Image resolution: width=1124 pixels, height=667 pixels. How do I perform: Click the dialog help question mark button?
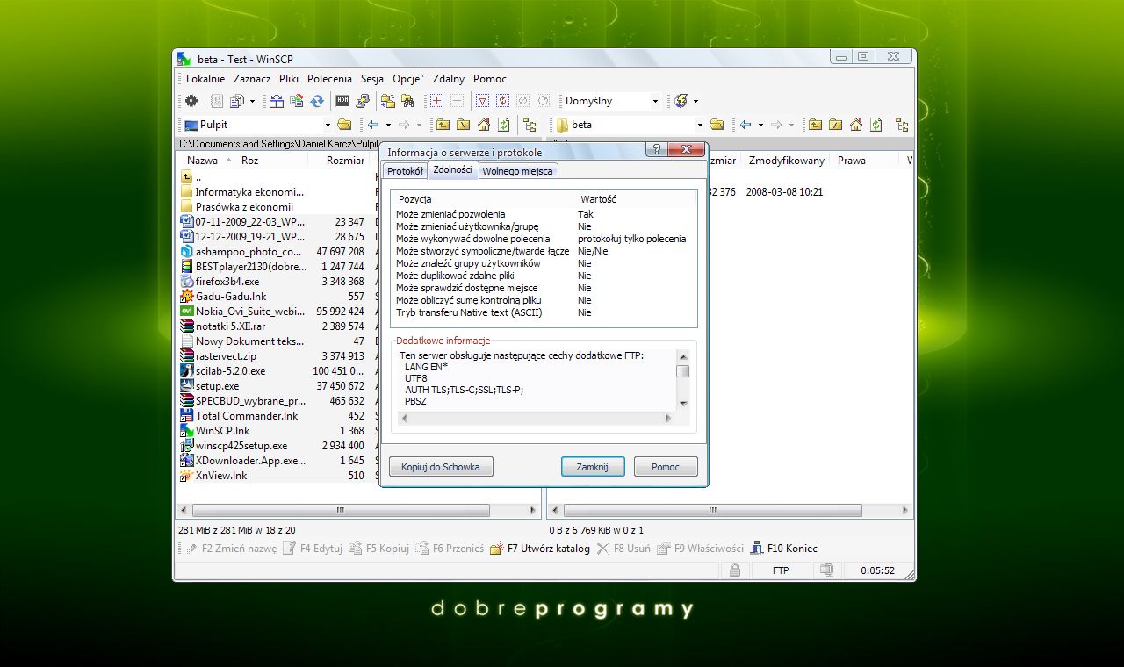[x=656, y=150]
